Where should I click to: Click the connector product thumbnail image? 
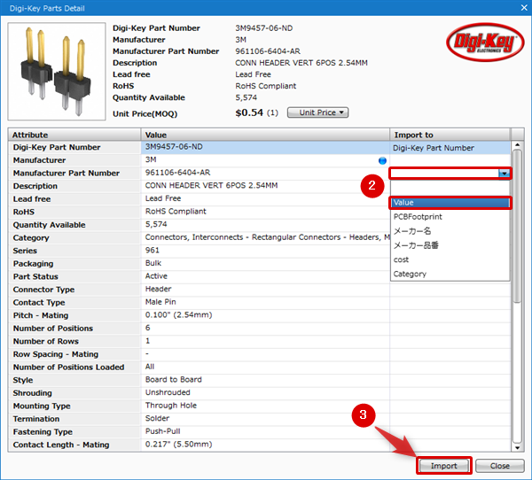(x=57, y=71)
